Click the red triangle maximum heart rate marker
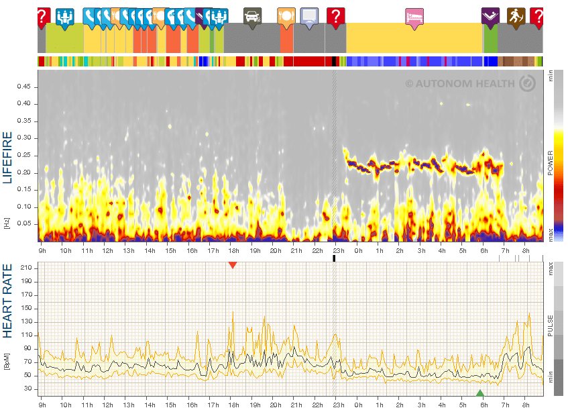The height and width of the screenshot is (410, 568). tap(233, 265)
